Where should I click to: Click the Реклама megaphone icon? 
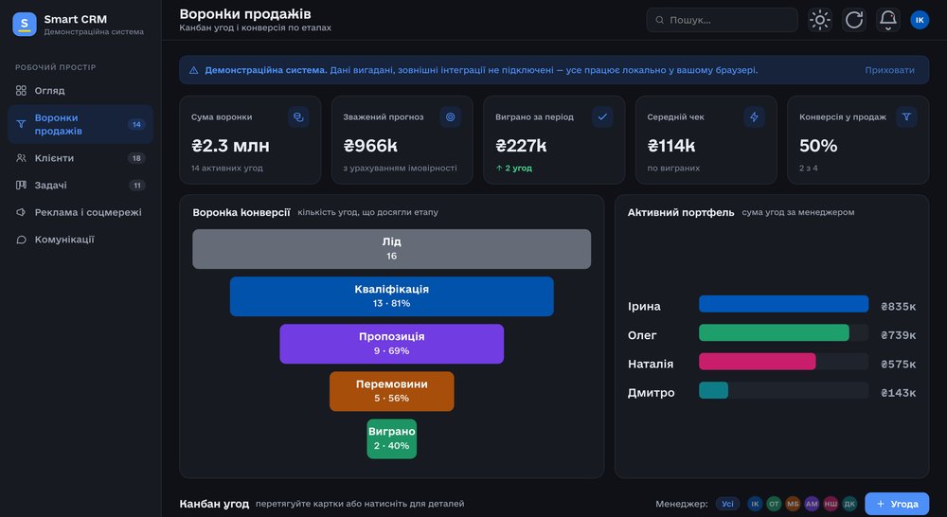pos(21,213)
